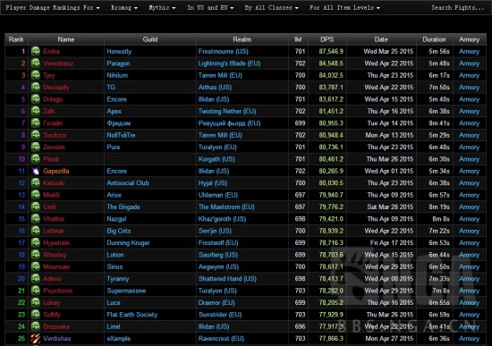Sort table by Duration column header

(x=434, y=39)
